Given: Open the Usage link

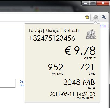Looking at the screenshot, I should tap(53, 30).
